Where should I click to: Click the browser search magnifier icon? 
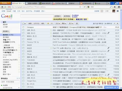point(111,7)
